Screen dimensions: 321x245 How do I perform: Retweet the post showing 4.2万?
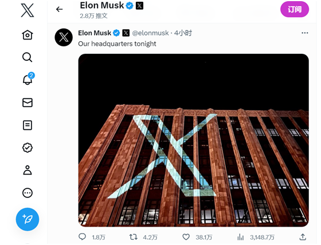[x=134, y=237]
